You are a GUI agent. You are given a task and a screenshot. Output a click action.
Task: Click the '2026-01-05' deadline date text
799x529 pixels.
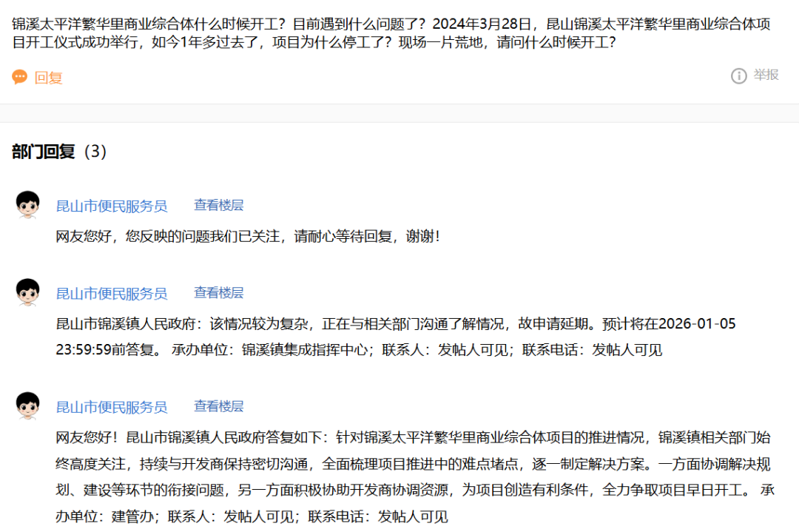697,324
